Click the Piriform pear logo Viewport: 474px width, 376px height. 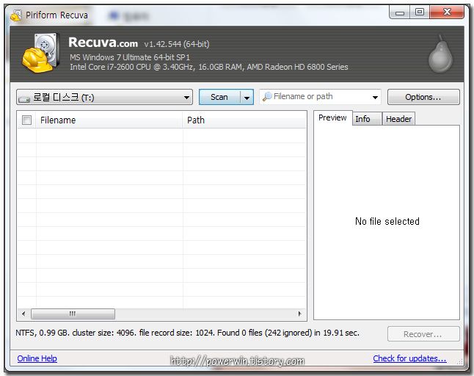440,54
